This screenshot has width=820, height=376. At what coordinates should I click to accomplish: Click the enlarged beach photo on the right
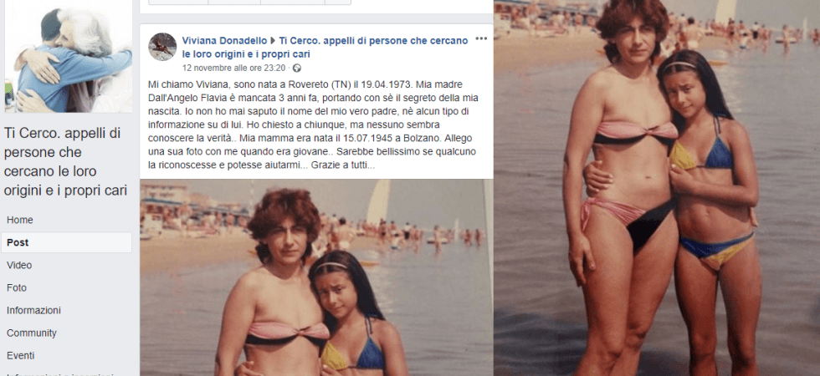coord(657,188)
